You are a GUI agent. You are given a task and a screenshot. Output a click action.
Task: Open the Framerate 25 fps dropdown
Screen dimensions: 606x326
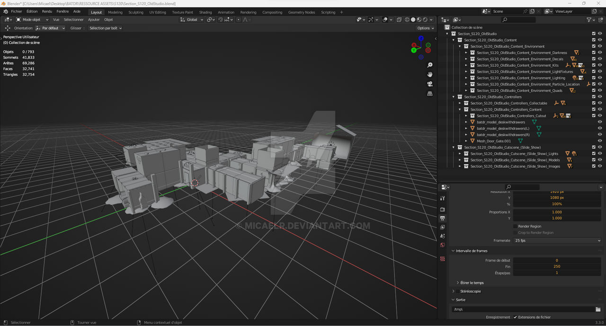tap(557, 240)
